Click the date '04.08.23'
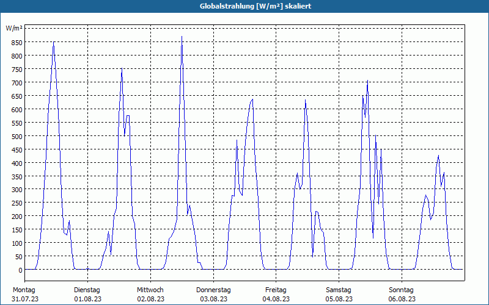The width and height of the screenshot is (489, 305). click(x=276, y=299)
